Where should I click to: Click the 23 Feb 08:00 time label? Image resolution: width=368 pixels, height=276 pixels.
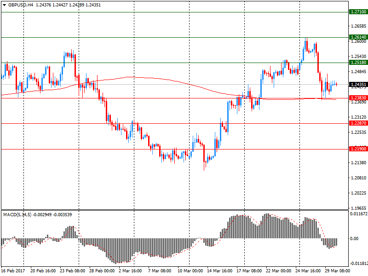[72, 271]
